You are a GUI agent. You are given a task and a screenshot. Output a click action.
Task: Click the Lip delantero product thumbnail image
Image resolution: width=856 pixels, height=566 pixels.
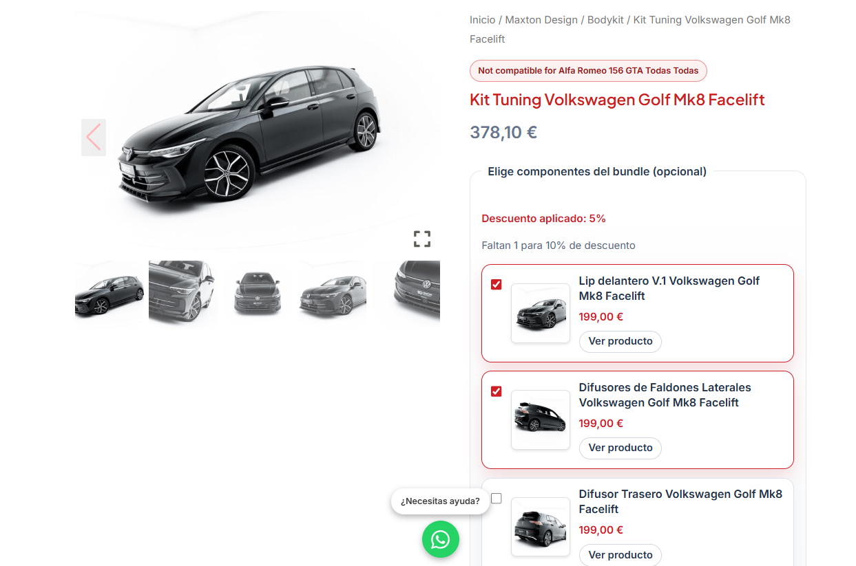[x=540, y=314]
